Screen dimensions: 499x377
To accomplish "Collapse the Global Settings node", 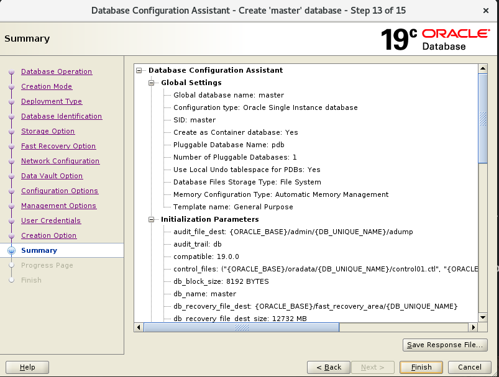I will [x=152, y=83].
